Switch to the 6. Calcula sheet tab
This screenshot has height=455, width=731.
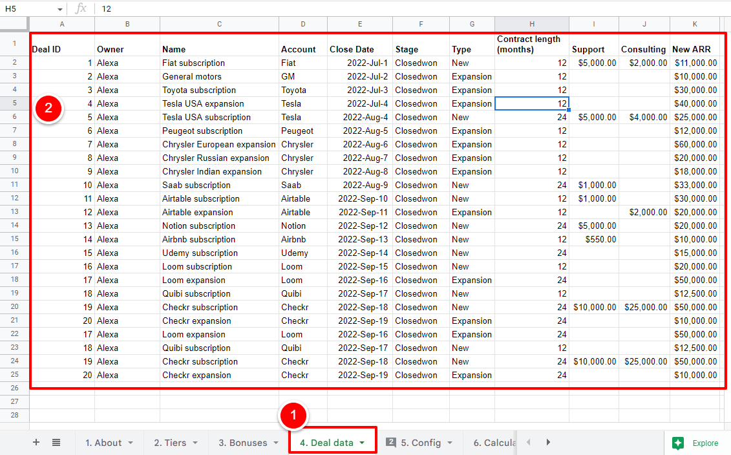494,443
